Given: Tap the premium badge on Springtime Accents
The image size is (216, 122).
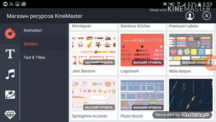Looking at the screenshot, I should coord(99,107).
